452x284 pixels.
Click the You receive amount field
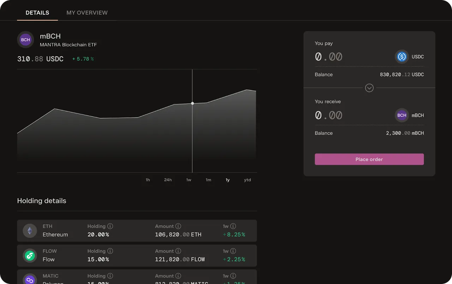329,115
